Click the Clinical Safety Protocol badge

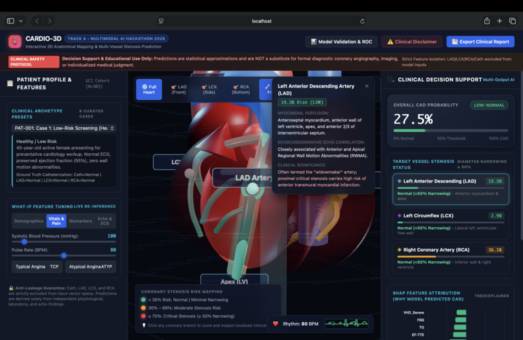[x=34, y=62]
